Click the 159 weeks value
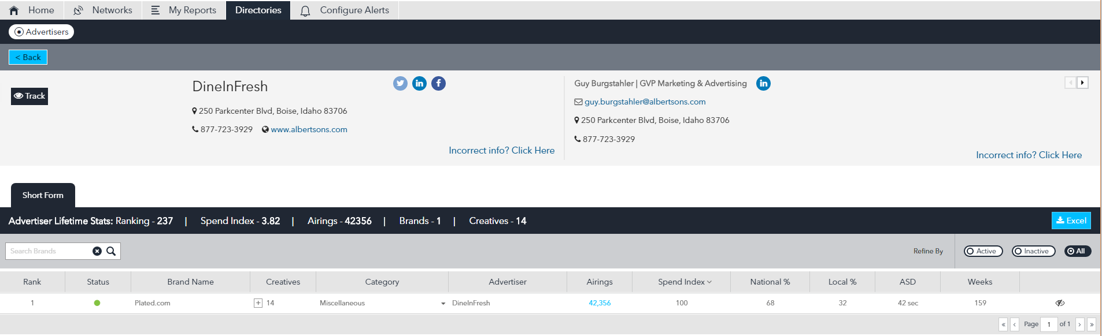The width and height of the screenshot is (1102, 336). 980,303
